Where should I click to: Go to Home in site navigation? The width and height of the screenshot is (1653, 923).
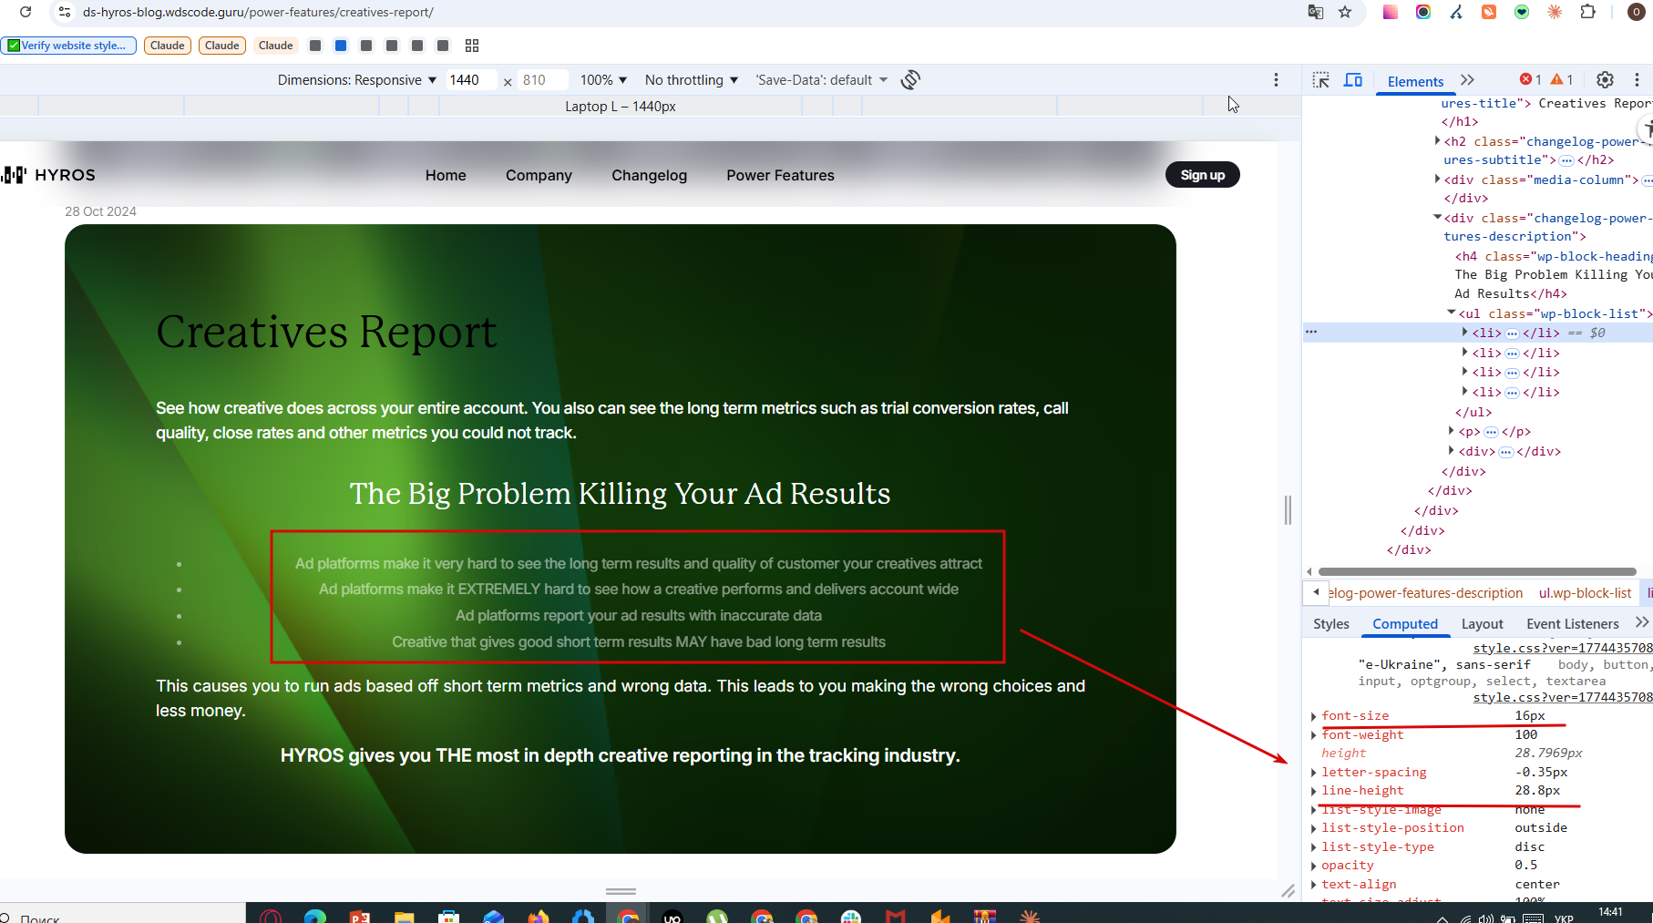446,175
